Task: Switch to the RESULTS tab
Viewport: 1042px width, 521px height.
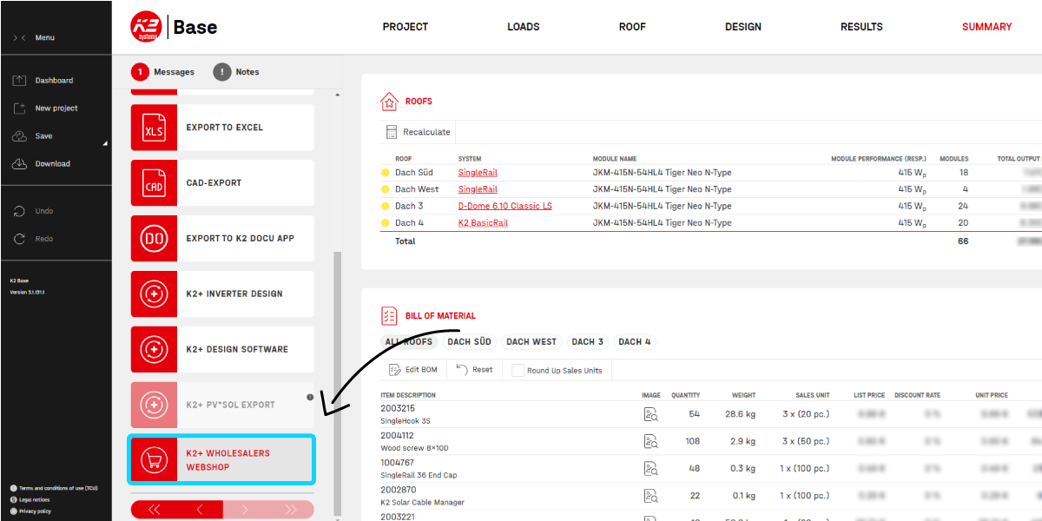Action: click(x=861, y=27)
